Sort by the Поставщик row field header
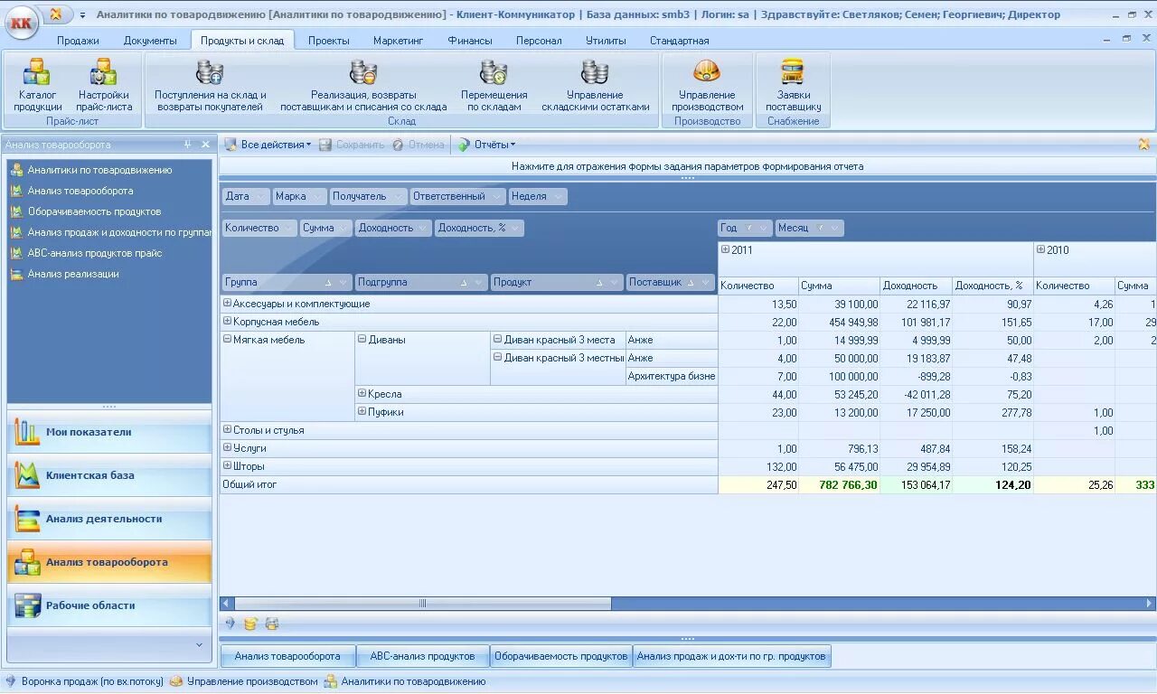 pyautogui.click(x=670, y=282)
